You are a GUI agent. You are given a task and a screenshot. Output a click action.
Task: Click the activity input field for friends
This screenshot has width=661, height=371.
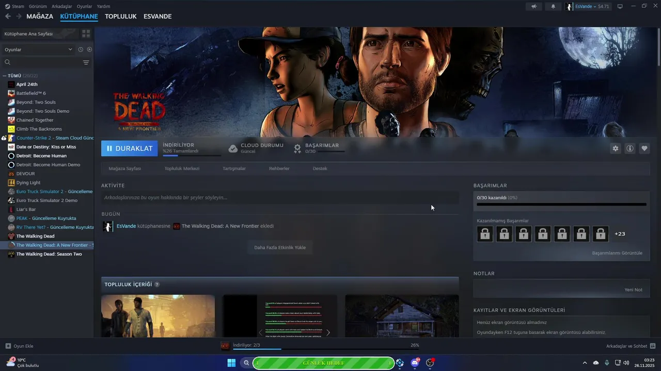click(280, 197)
